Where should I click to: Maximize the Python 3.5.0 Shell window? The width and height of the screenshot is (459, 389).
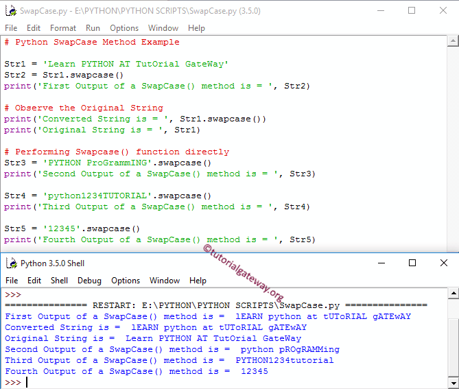pos(412,263)
